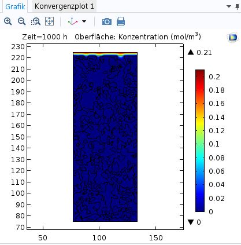Click the rainbow color legend bar
Viewport: 241px width, 245px height.
[x=200, y=141]
